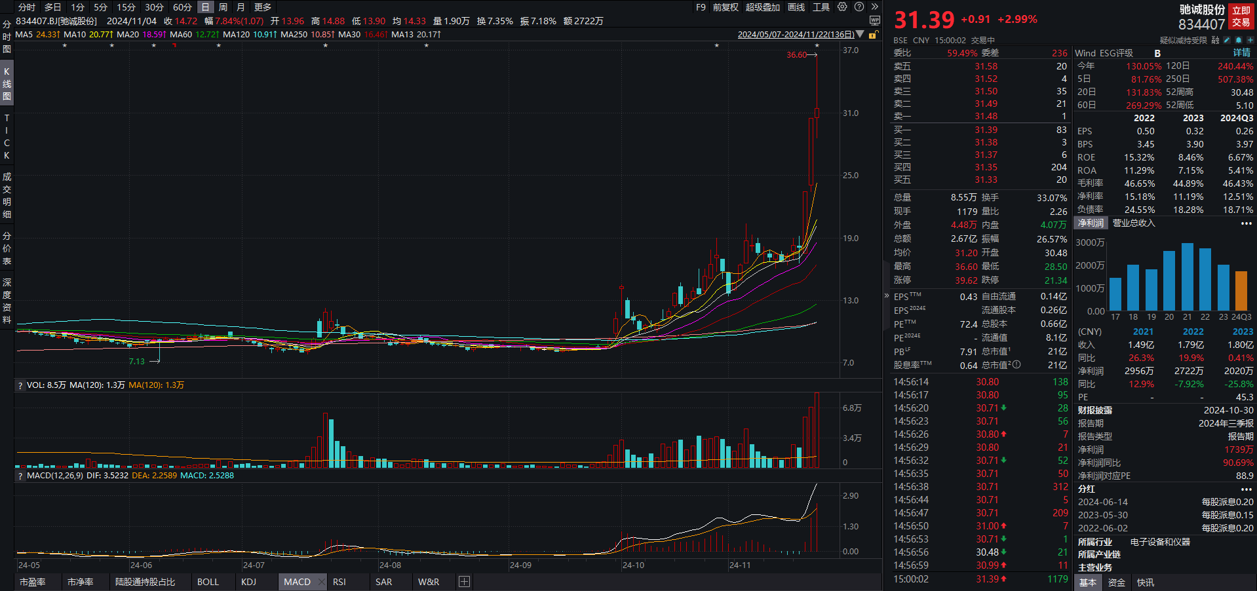Screen dimensions: 1257x591
Task: Click the orange 24Q3 profit bar
Action: click(x=1241, y=291)
